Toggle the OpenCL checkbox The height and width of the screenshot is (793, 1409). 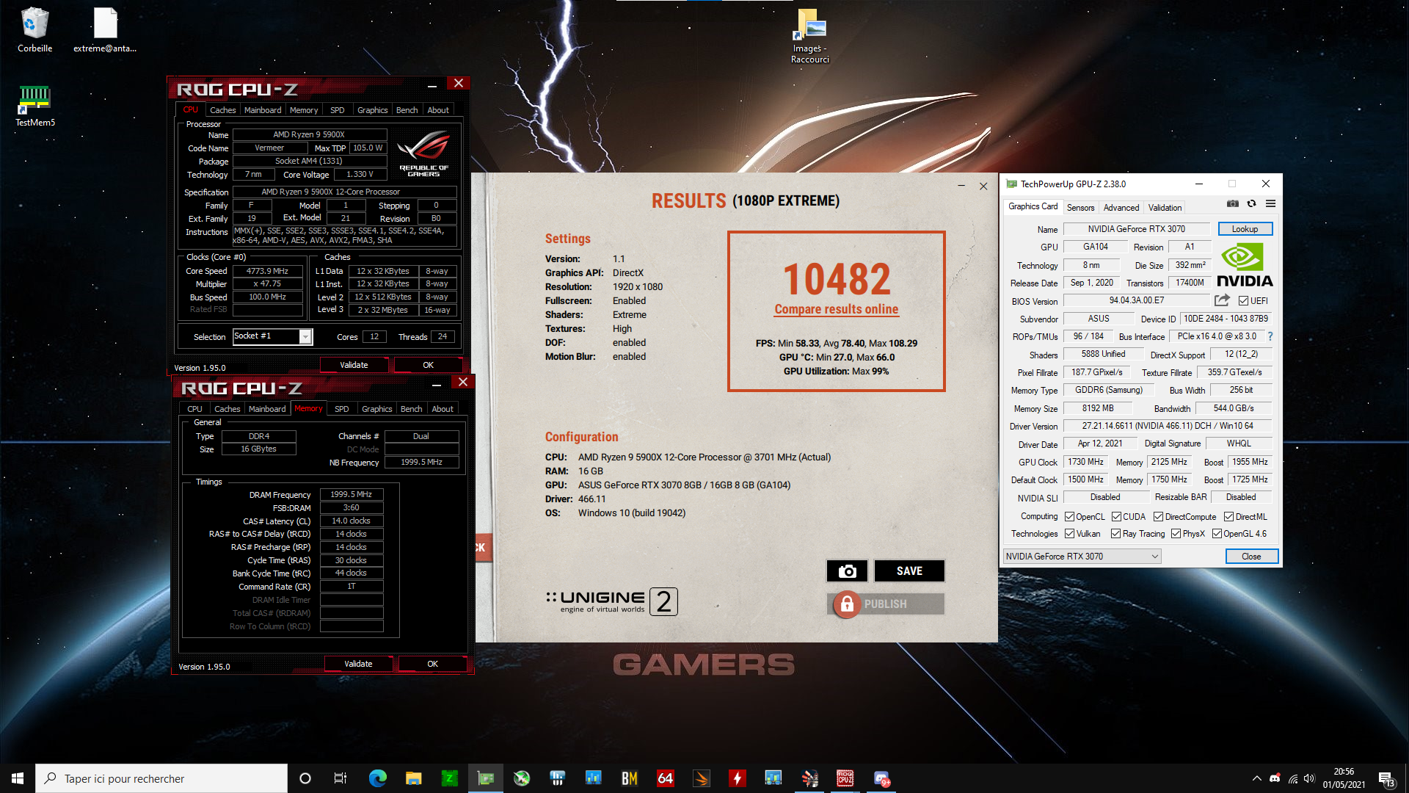1069,517
